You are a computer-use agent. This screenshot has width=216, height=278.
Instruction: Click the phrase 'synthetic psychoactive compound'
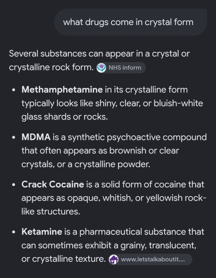click(x=137, y=138)
